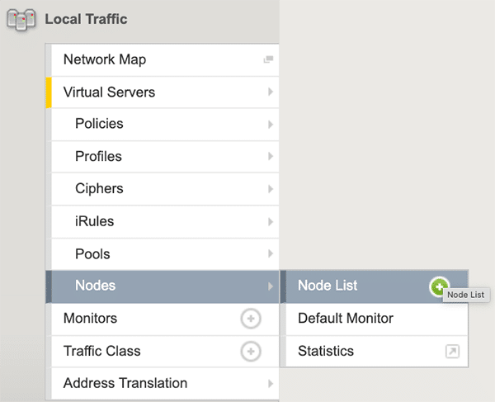Open Default Monitor from Nodes submenu

(346, 319)
